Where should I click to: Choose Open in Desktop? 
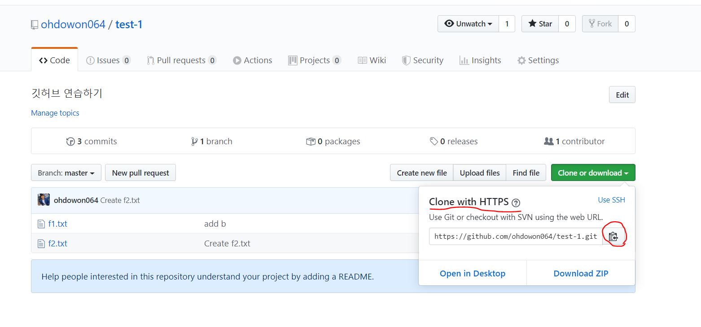[x=473, y=273]
